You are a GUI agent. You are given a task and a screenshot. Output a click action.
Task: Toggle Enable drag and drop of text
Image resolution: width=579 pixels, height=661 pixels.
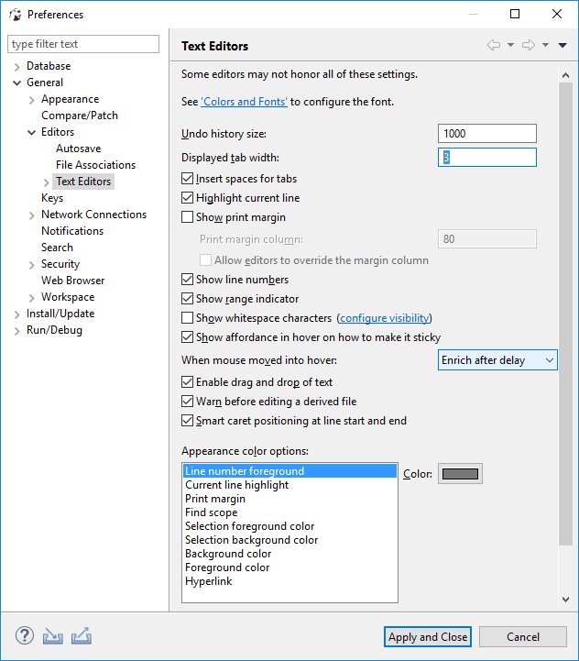coord(187,382)
